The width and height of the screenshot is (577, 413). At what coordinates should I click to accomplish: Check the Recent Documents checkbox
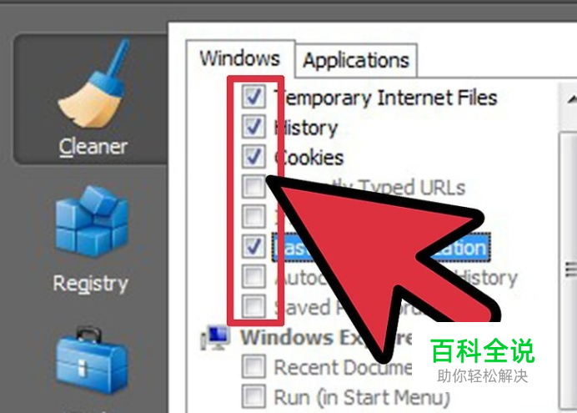pos(253,366)
